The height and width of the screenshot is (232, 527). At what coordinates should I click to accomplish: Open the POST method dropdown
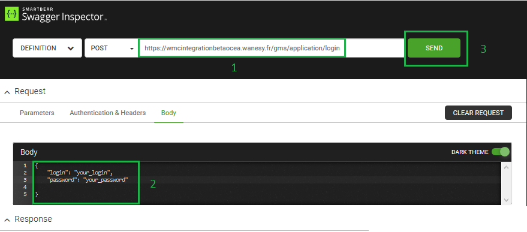112,48
